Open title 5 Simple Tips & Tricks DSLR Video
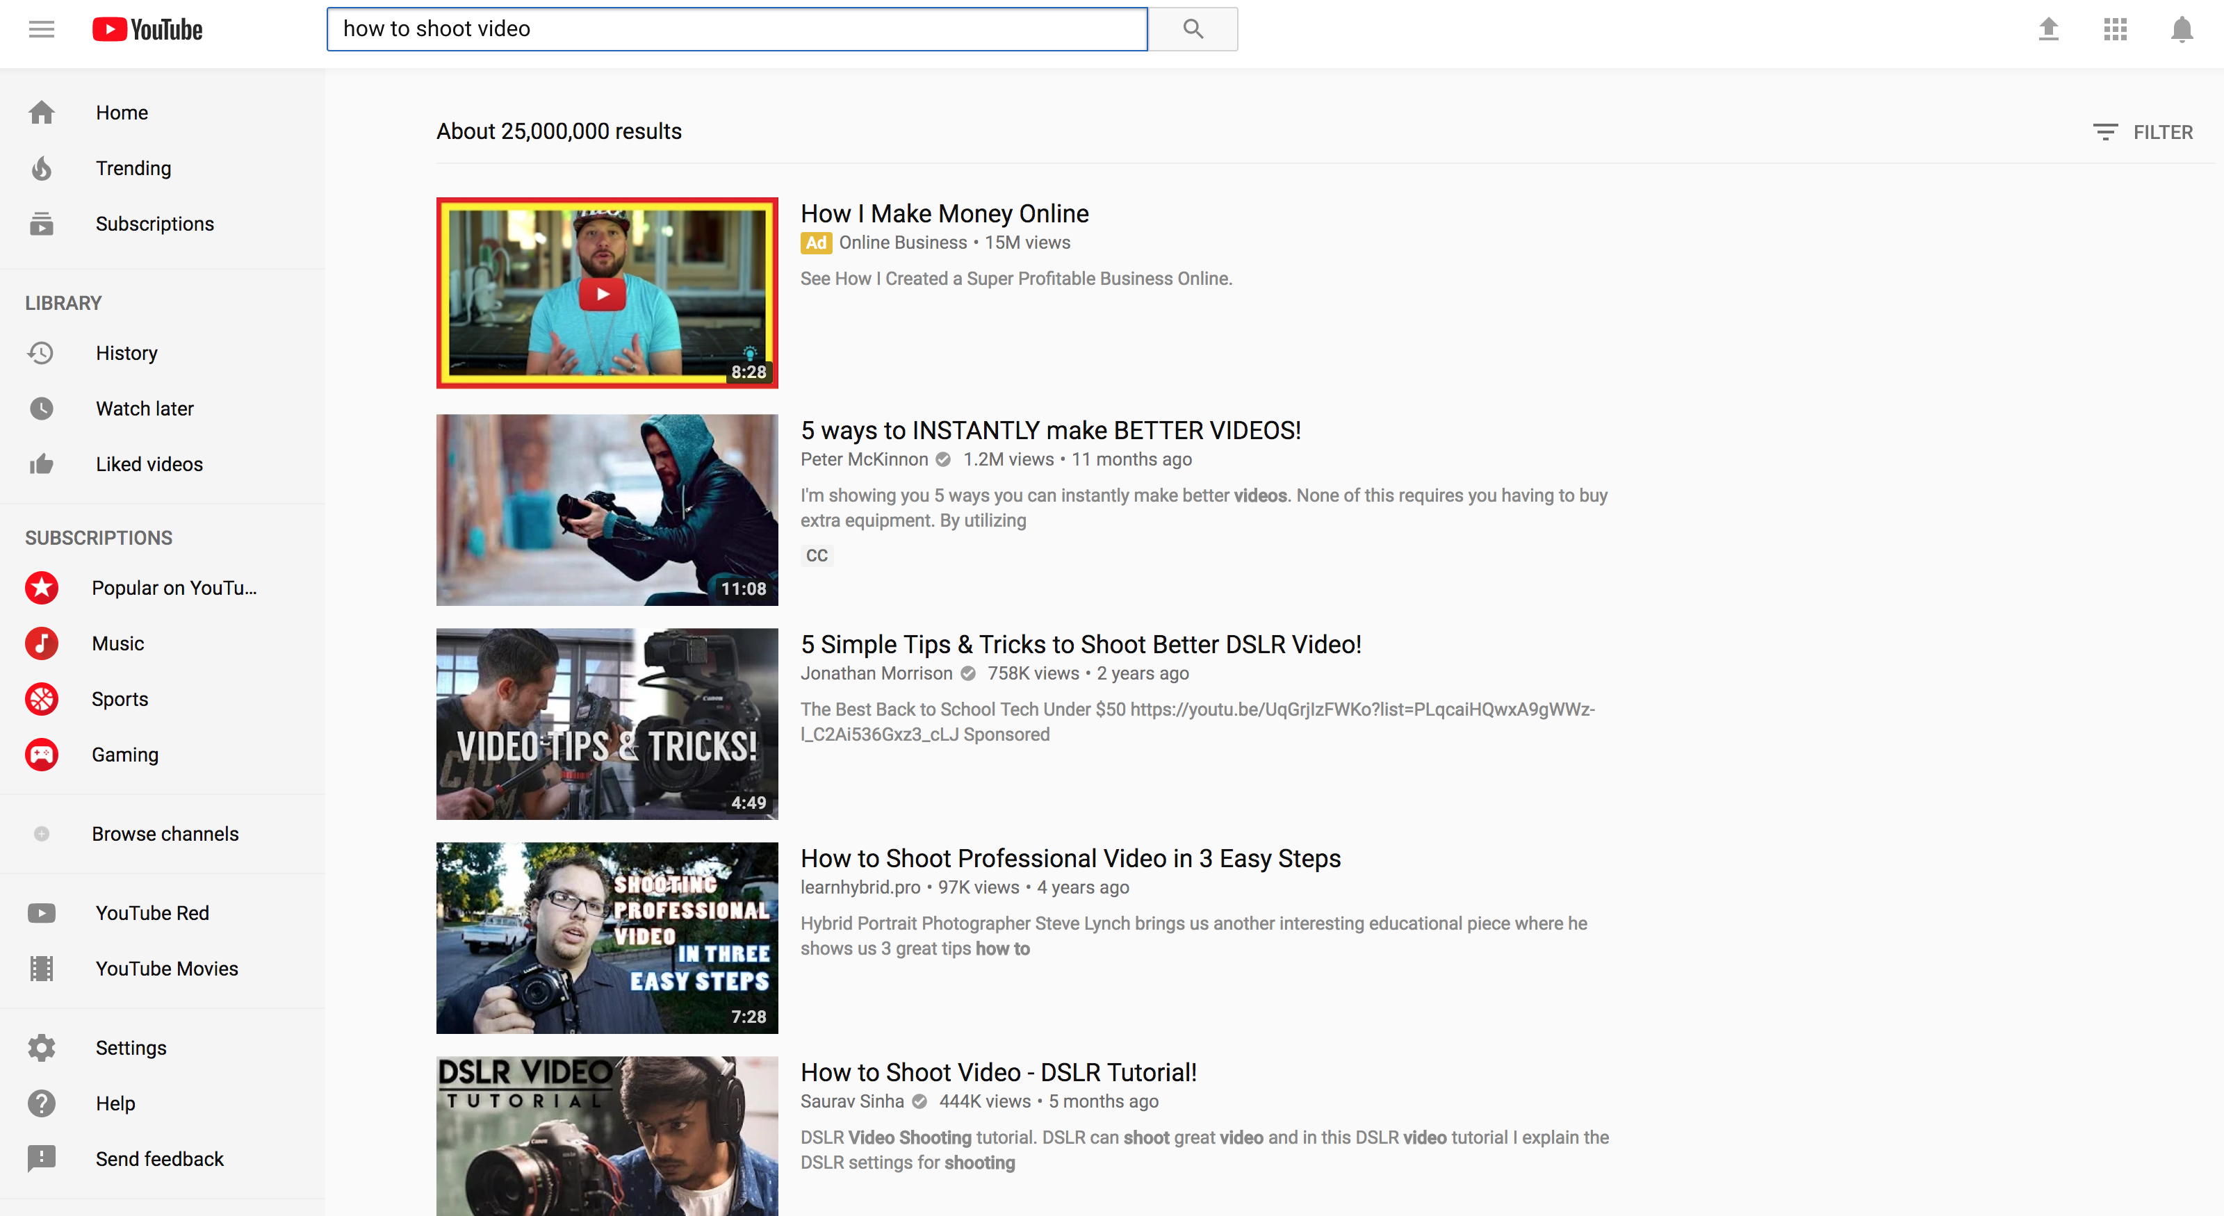Screen dimensions: 2224x1216 pos(1081,644)
